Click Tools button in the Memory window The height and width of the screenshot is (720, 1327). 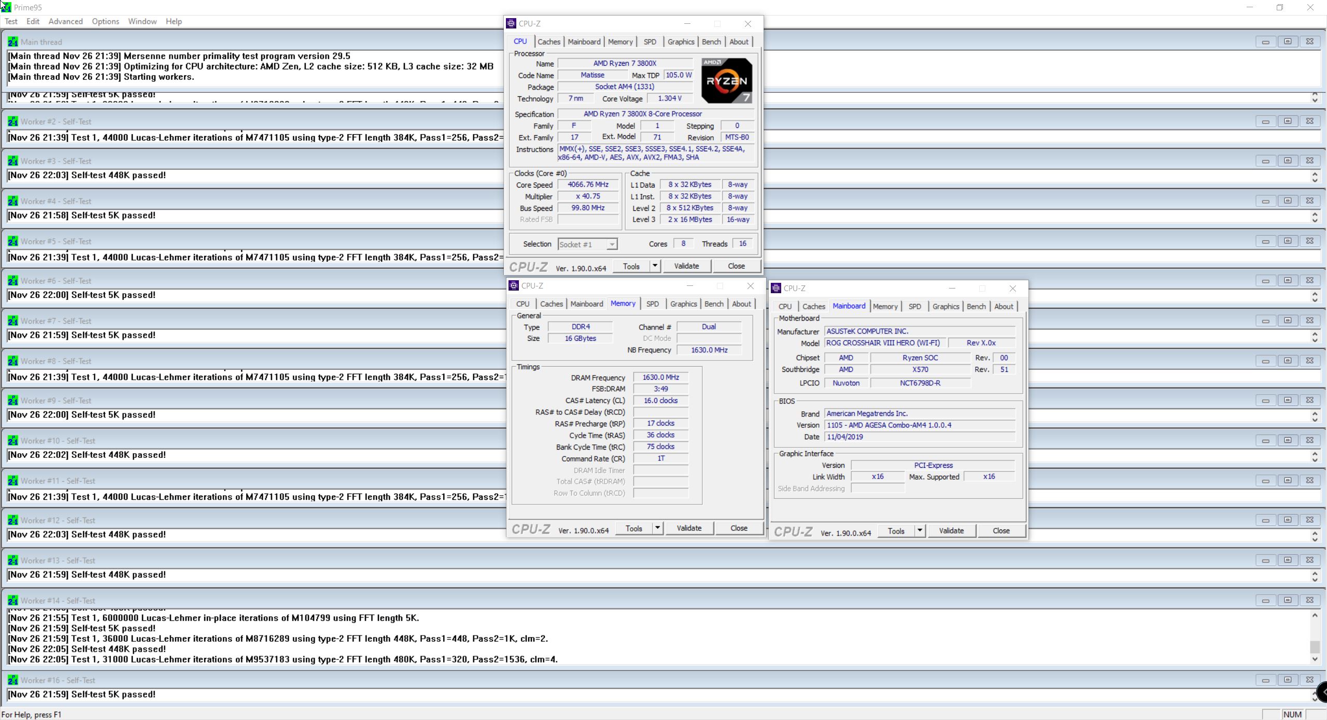633,528
